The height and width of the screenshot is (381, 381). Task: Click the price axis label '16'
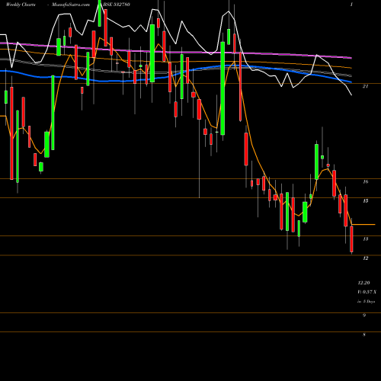tap(366, 181)
